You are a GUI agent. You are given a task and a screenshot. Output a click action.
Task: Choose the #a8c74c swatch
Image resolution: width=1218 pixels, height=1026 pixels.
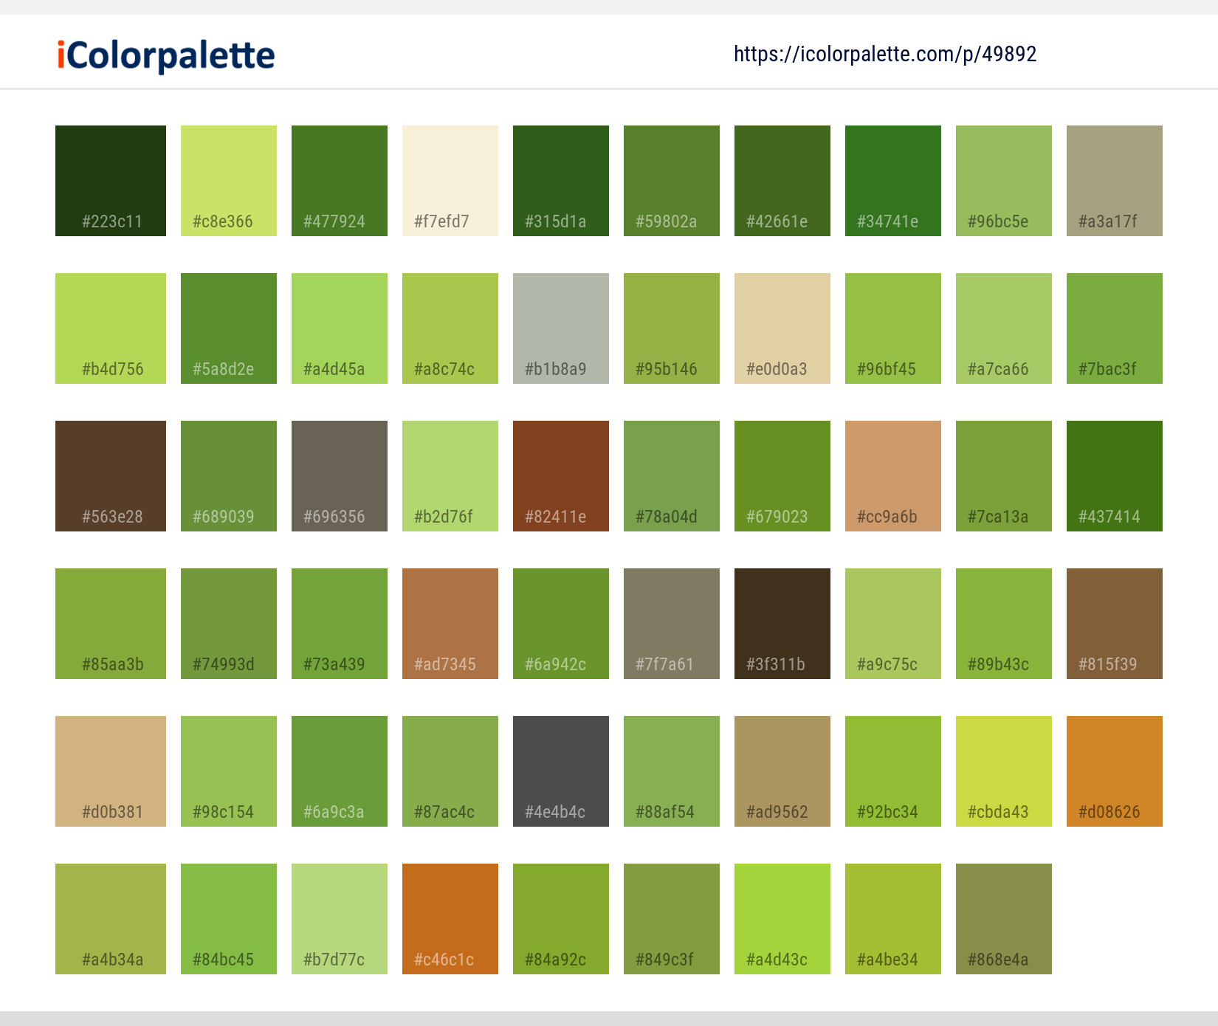point(450,328)
